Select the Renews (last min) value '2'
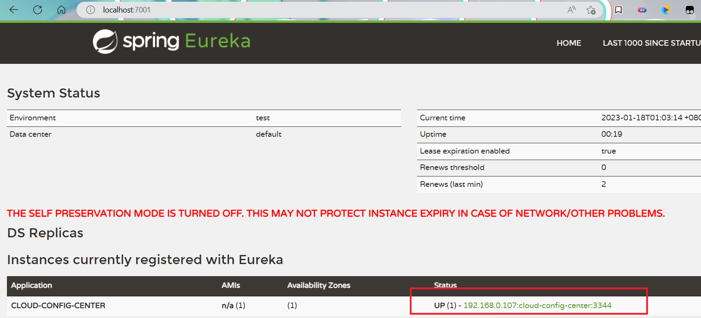 tap(604, 184)
